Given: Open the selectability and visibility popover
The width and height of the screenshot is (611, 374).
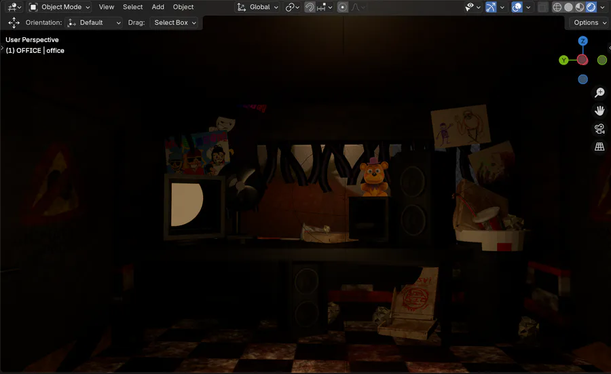Looking at the screenshot, I should [x=473, y=7].
